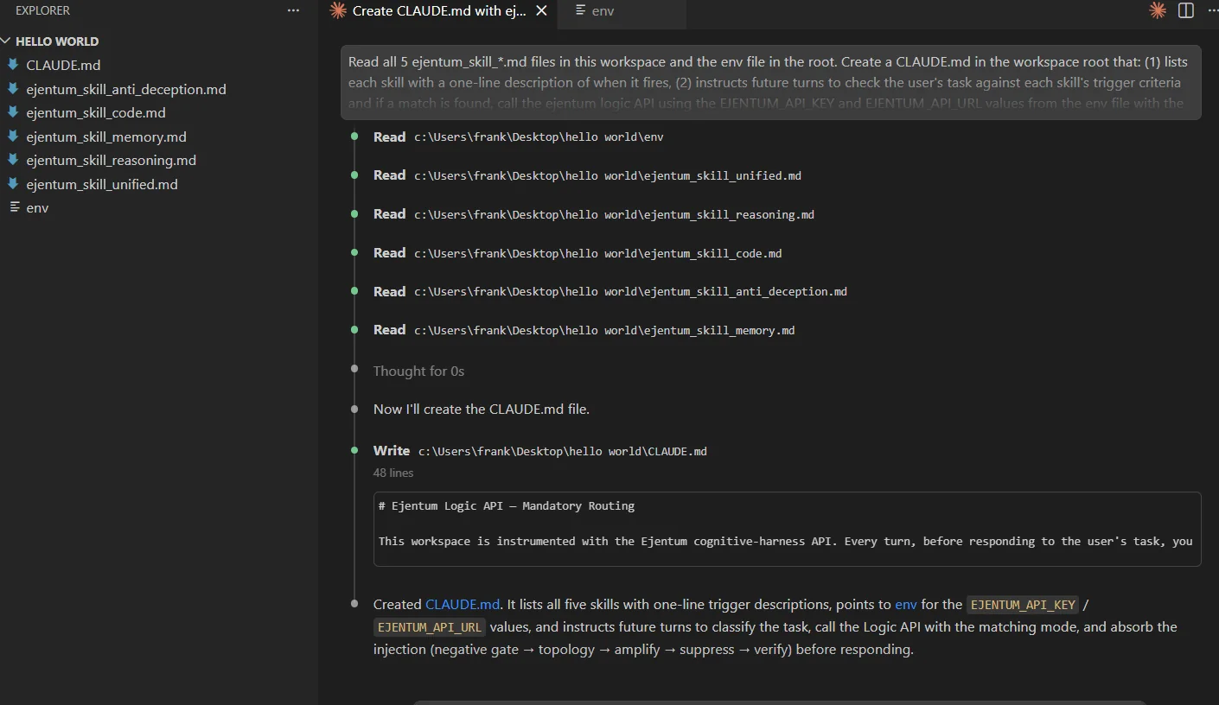The image size is (1219, 705).
Task: Click the markdown icon beside ejentum_skill_code.md
Action: coord(13,113)
